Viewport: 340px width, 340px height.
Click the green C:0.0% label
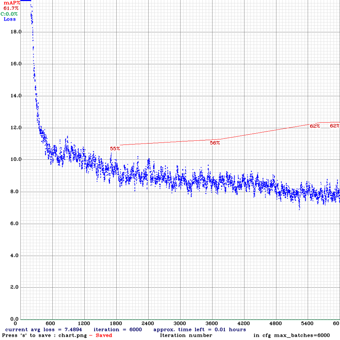tap(9, 14)
